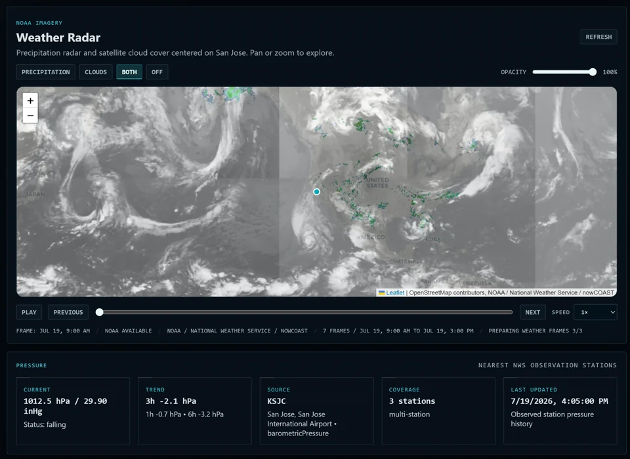The width and height of the screenshot is (630, 459).
Task: Turn the radar overlay Off
Action: [x=157, y=72]
